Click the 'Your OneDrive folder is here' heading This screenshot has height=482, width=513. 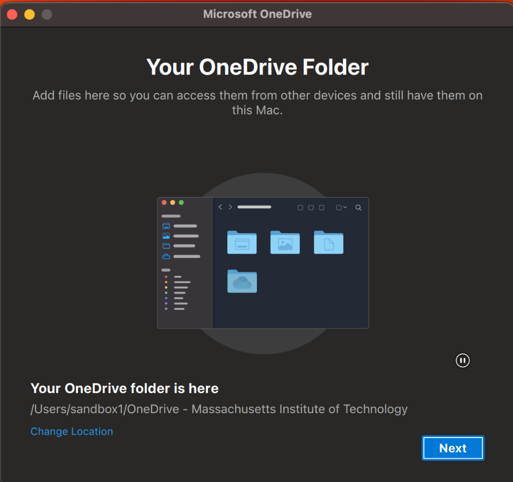(x=125, y=388)
